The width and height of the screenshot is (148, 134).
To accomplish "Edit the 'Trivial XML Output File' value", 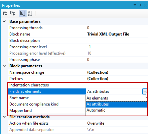I will click(x=108, y=34).
